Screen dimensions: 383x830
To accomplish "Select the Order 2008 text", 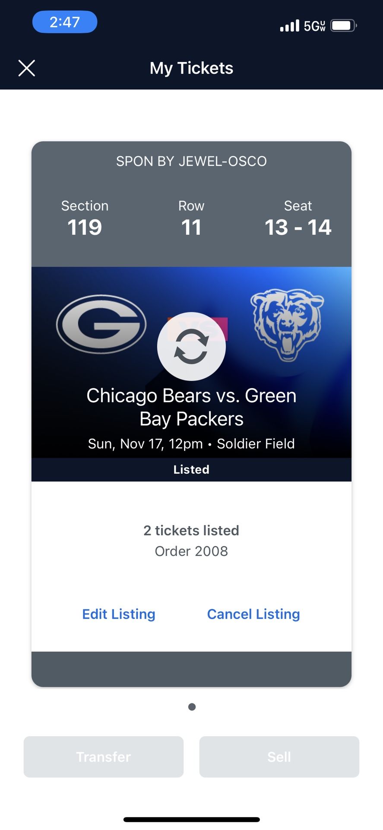I will [x=191, y=551].
